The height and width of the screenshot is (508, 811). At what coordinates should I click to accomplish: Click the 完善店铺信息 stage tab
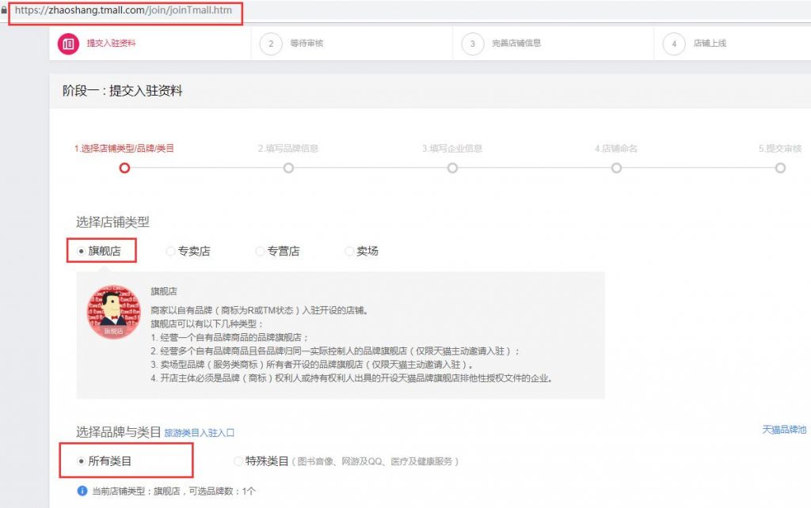tap(516, 44)
